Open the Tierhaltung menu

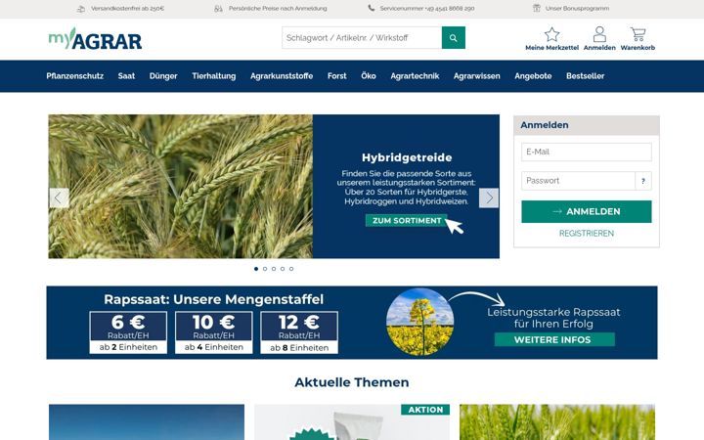point(214,76)
